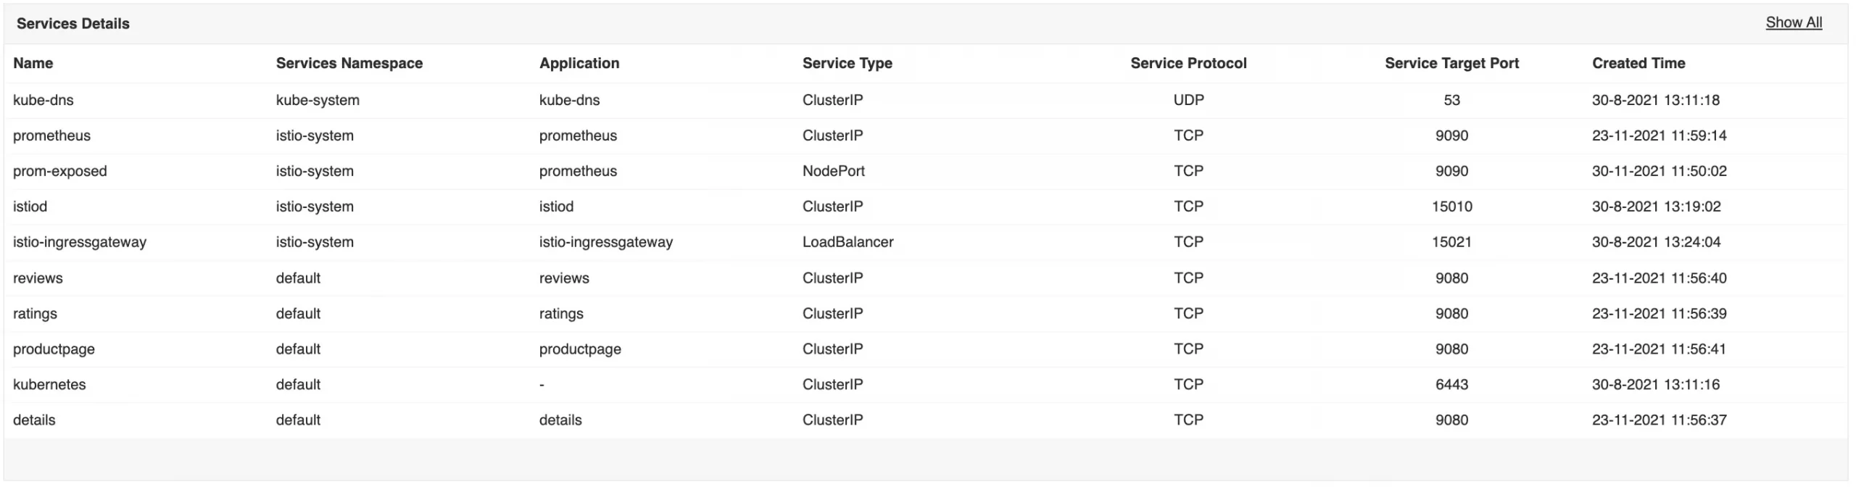
Task: Click the NodePort service type cell
Action: [x=833, y=171]
